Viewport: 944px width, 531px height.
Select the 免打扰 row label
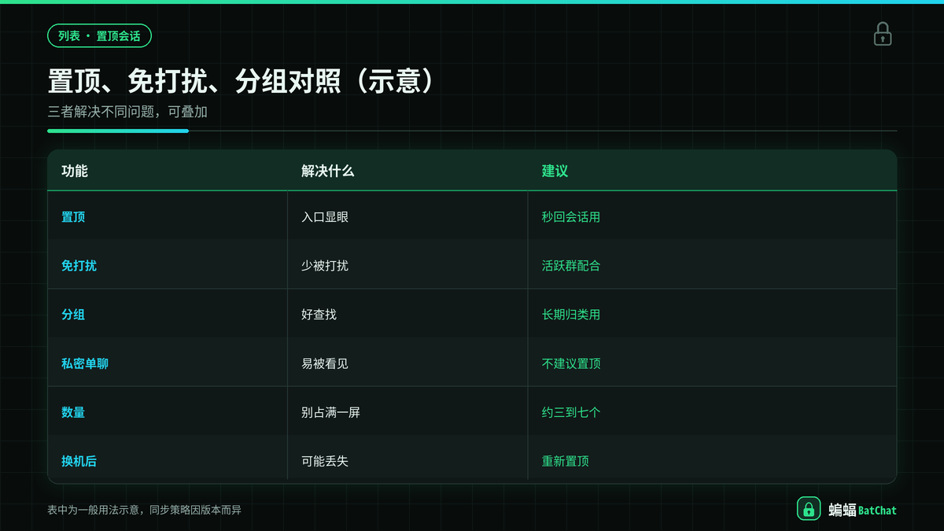[x=79, y=265]
